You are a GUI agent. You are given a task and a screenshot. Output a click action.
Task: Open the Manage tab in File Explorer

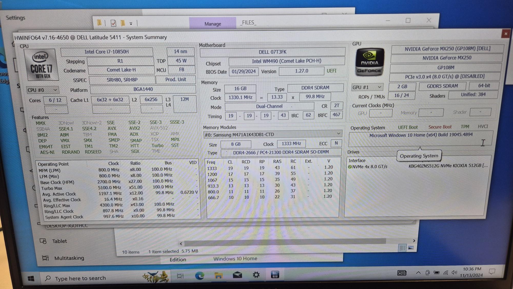[213, 24]
